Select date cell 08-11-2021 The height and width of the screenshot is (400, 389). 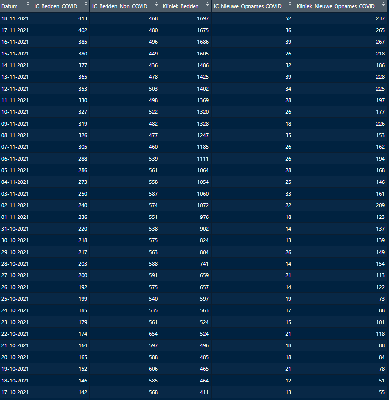pyautogui.click(x=15, y=135)
